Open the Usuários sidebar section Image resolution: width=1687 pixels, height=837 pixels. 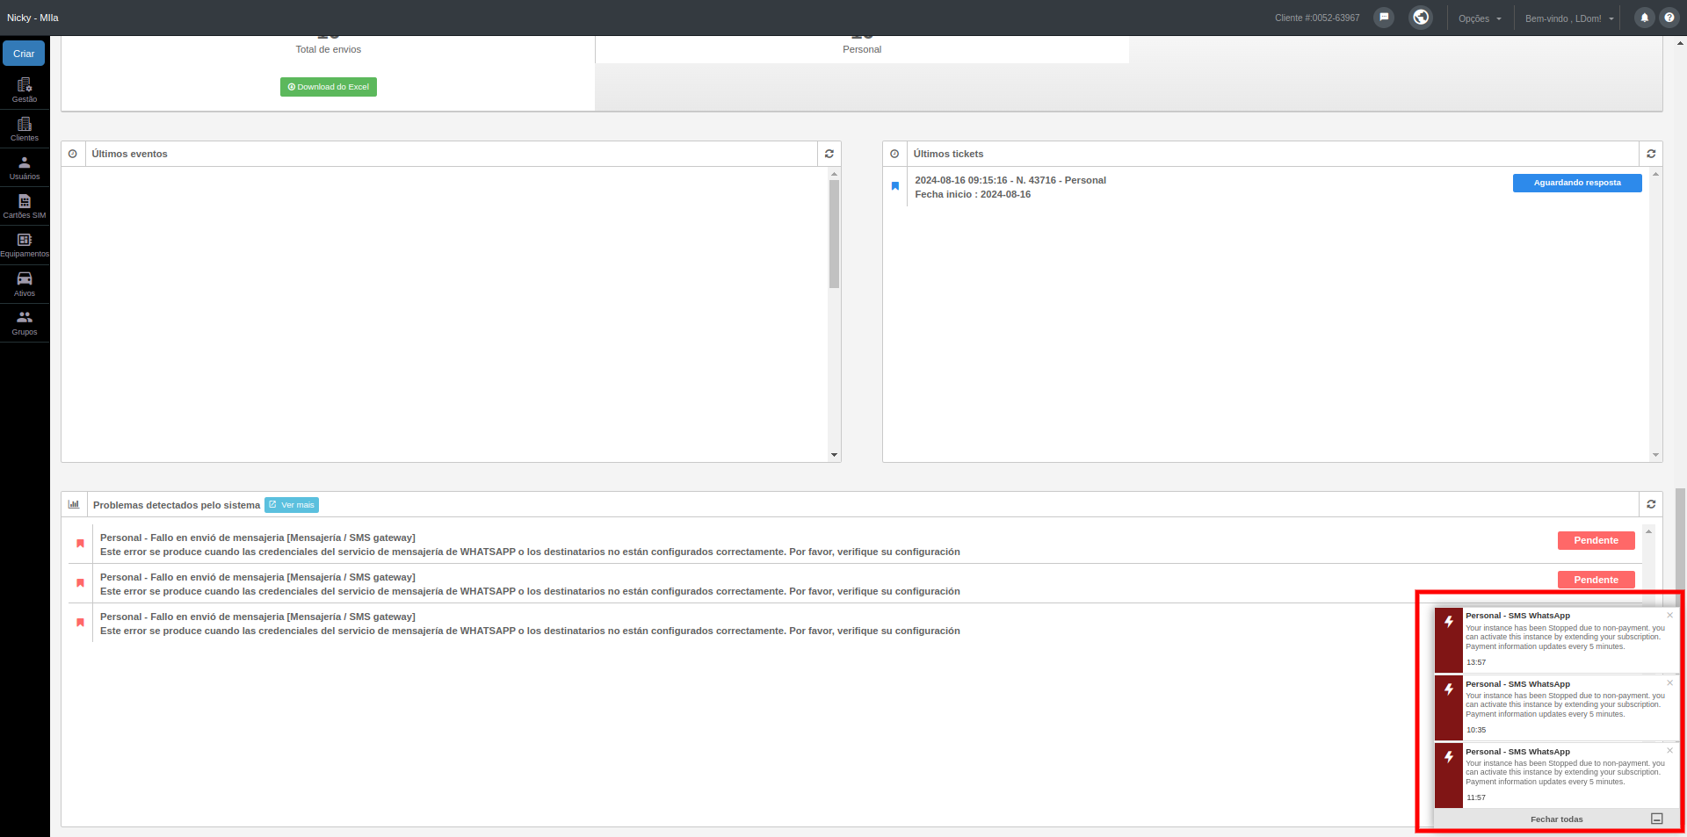tap(25, 167)
